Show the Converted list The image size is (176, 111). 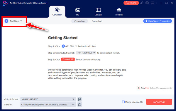[x=97, y=21]
